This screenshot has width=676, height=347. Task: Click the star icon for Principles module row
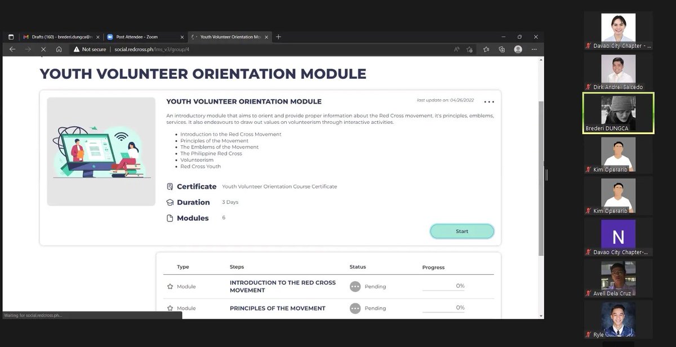coord(170,308)
